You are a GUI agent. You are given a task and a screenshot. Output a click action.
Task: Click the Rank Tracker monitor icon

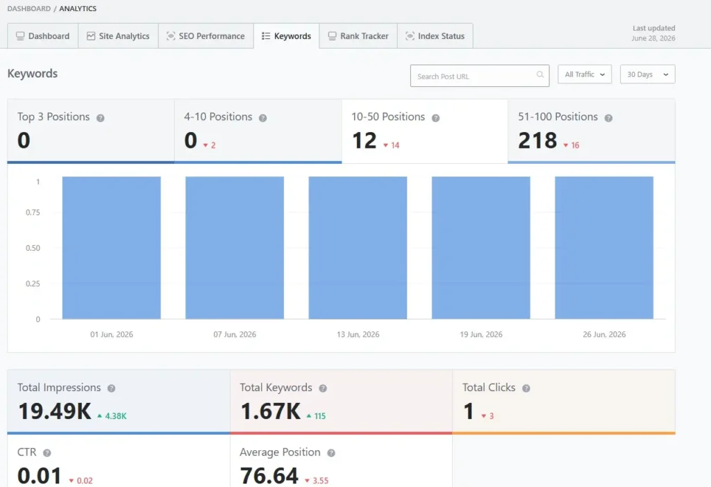pos(333,36)
